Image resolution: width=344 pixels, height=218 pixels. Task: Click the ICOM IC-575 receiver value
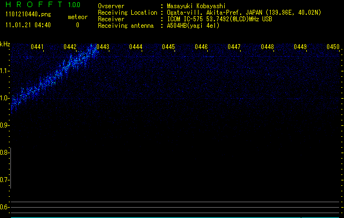(x=219, y=19)
